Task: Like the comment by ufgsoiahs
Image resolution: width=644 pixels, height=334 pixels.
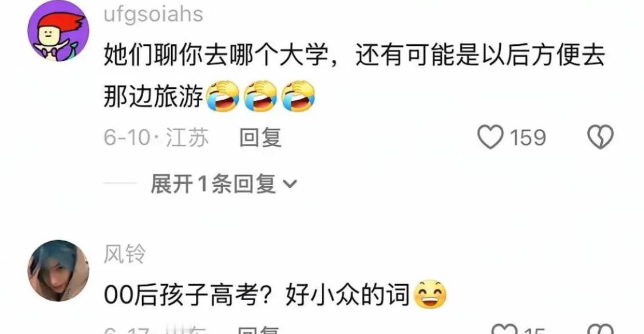Action: click(491, 137)
